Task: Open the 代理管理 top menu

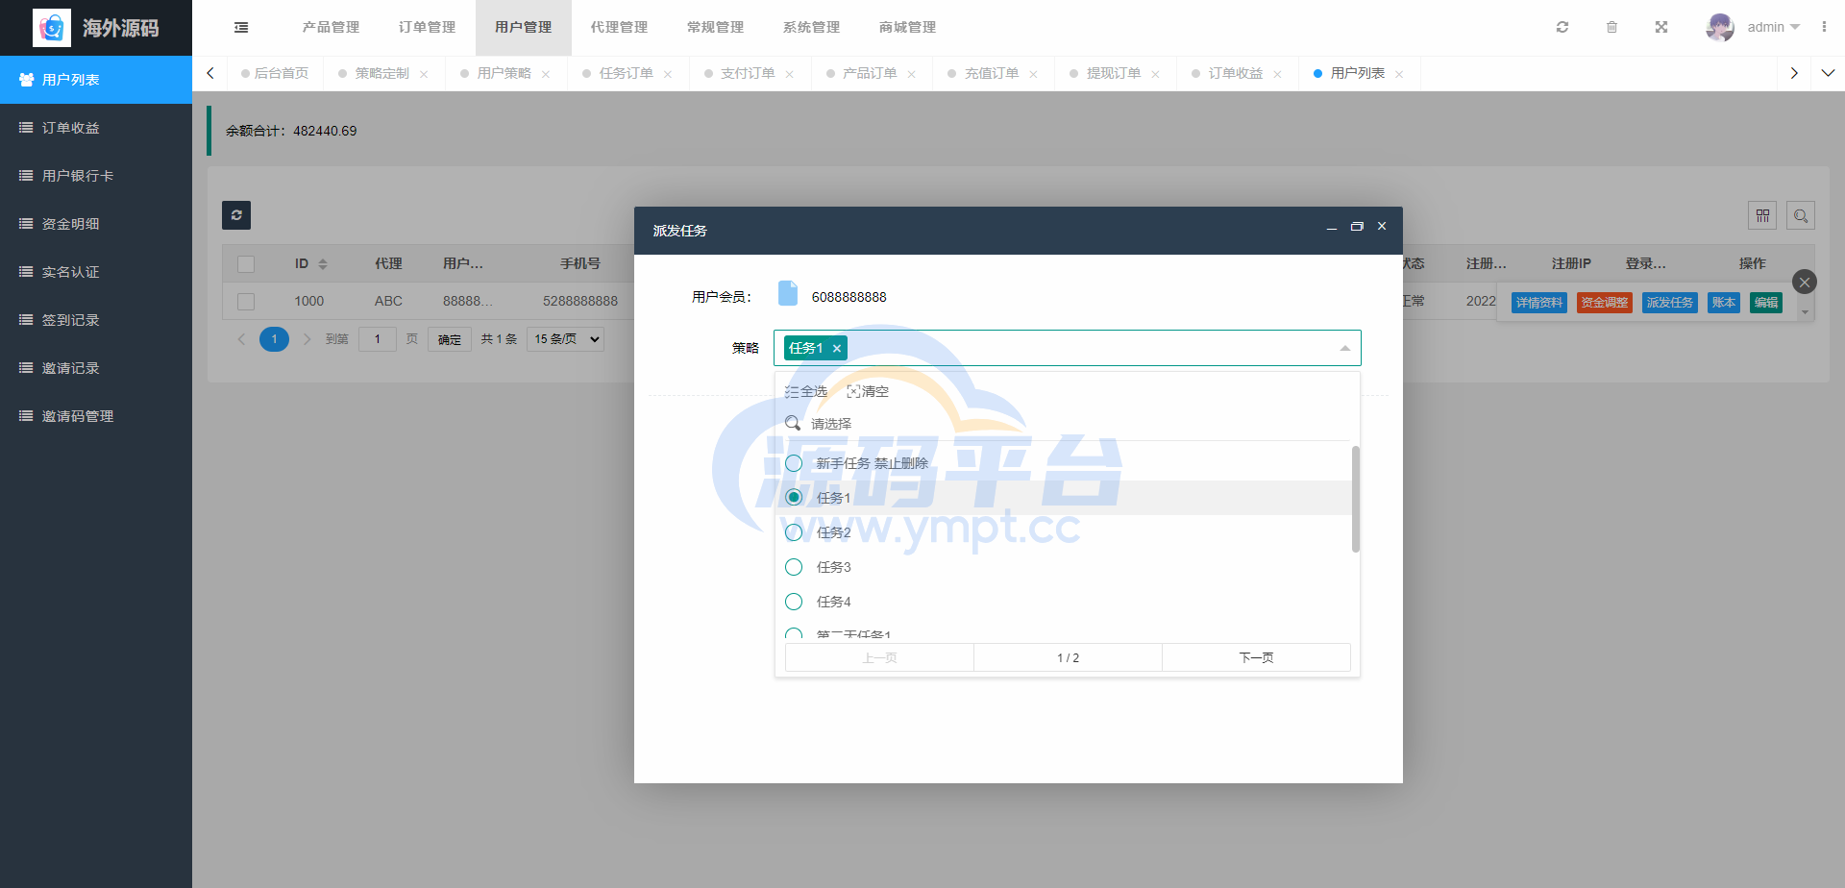Action: (x=620, y=27)
